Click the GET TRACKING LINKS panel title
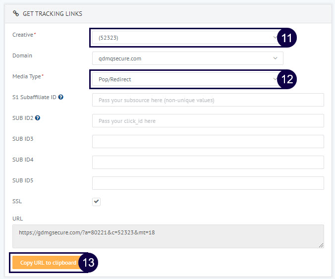This screenshot has height=279, width=335. click(x=53, y=13)
